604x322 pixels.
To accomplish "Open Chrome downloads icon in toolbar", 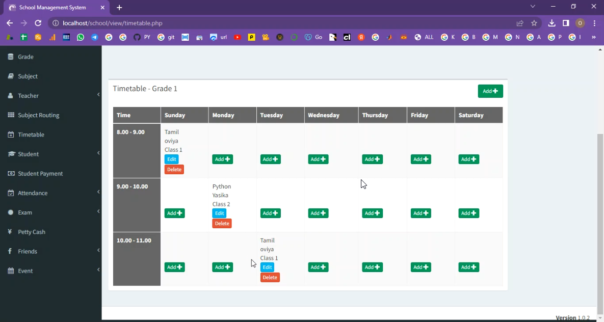I will click(x=552, y=23).
